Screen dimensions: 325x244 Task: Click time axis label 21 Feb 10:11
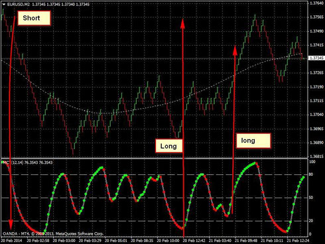click(272, 241)
